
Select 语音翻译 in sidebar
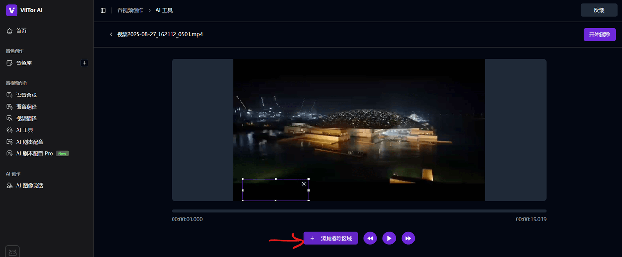[x=26, y=107]
